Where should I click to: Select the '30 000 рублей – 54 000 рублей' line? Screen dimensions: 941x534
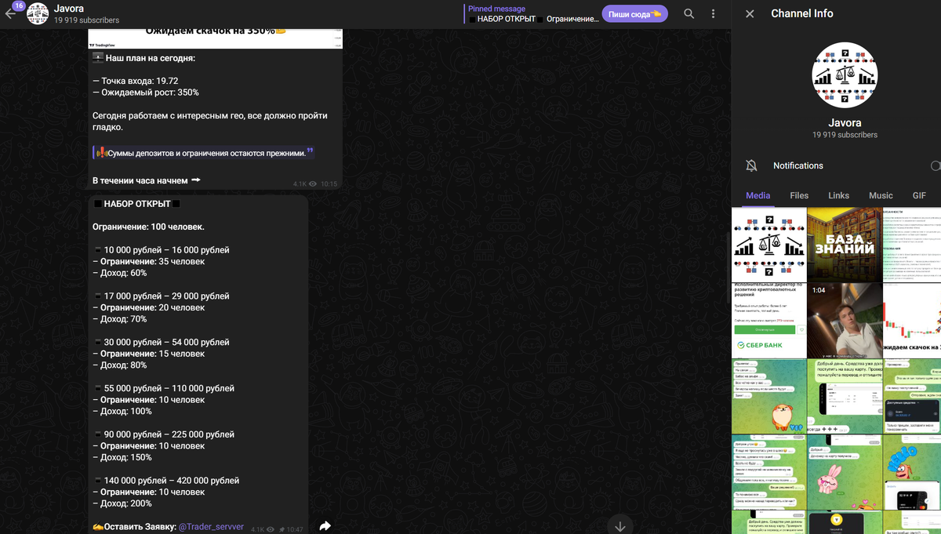(x=162, y=343)
